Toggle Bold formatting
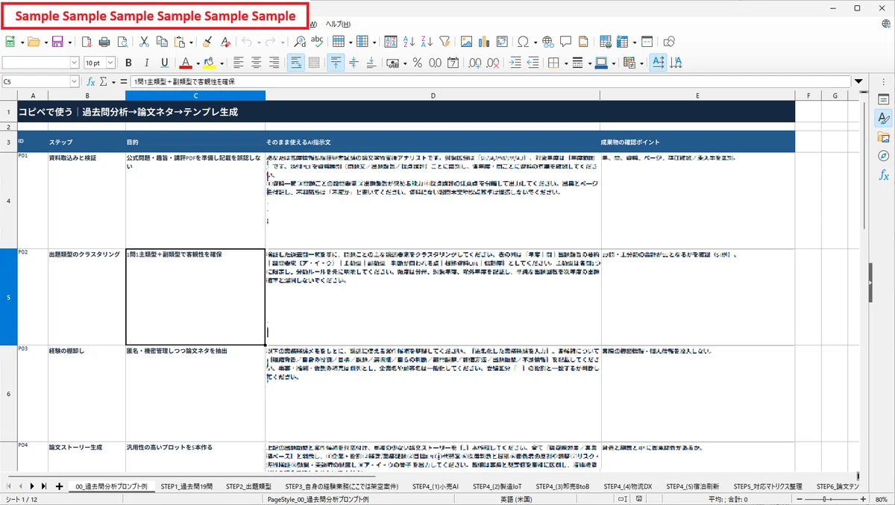 [x=128, y=63]
